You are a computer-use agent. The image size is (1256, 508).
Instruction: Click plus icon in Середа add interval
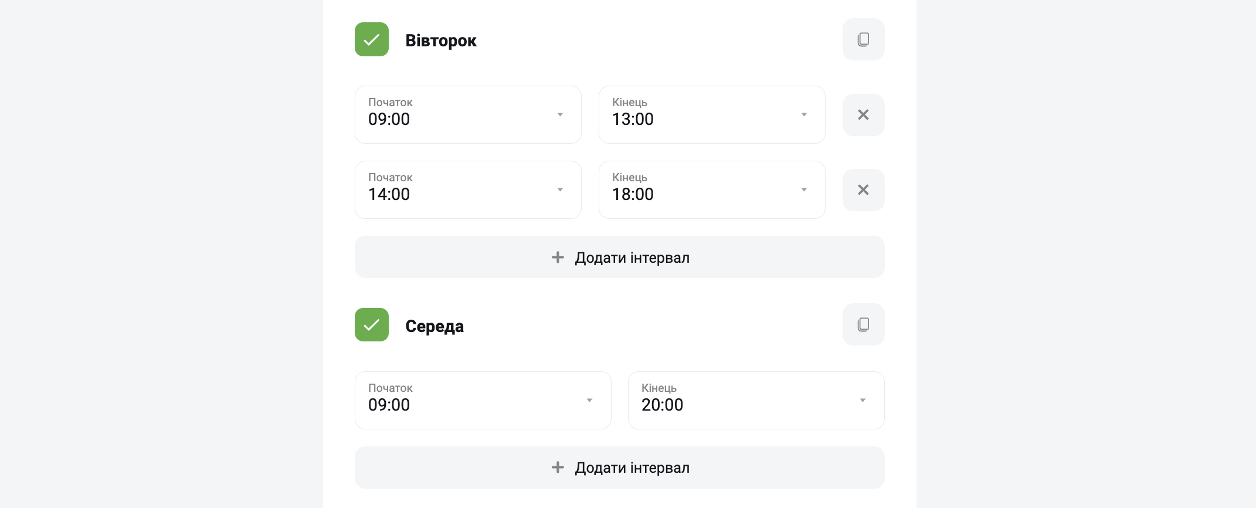tap(558, 467)
